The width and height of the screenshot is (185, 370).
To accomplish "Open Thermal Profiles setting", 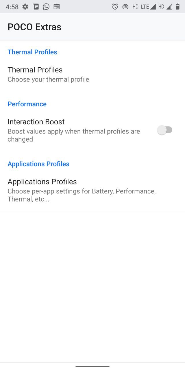I will click(x=92, y=74).
